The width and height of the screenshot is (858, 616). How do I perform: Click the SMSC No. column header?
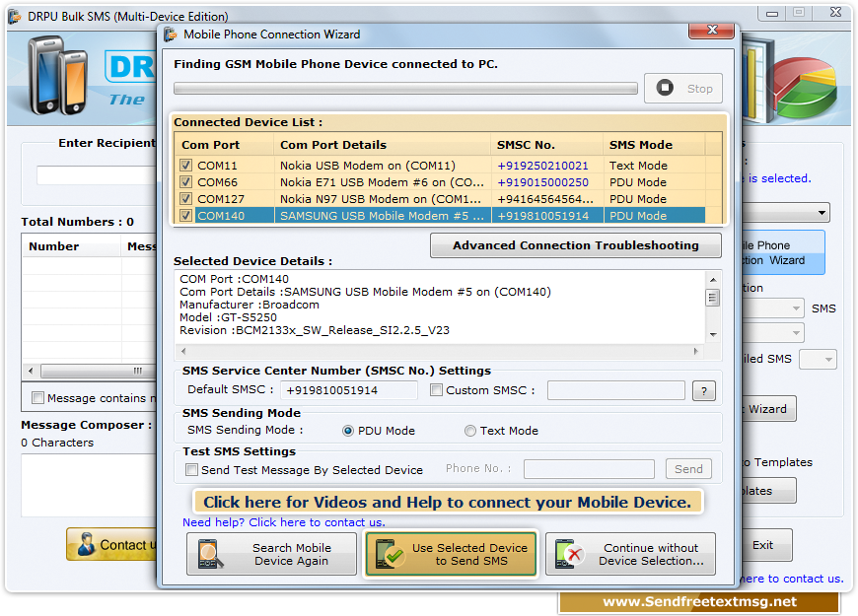click(x=546, y=145)
